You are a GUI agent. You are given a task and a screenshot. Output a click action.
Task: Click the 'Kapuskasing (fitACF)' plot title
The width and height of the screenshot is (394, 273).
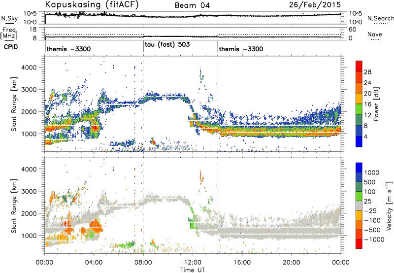click(92, 4)
